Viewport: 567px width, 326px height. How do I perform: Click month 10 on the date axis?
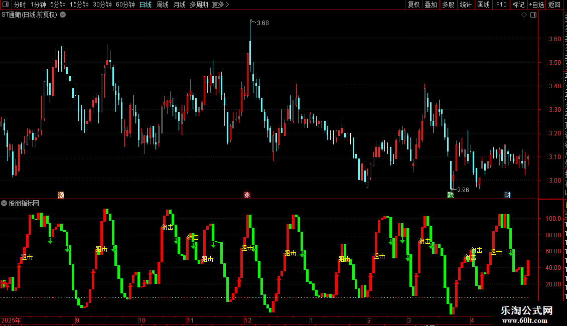tap(141, 320)
